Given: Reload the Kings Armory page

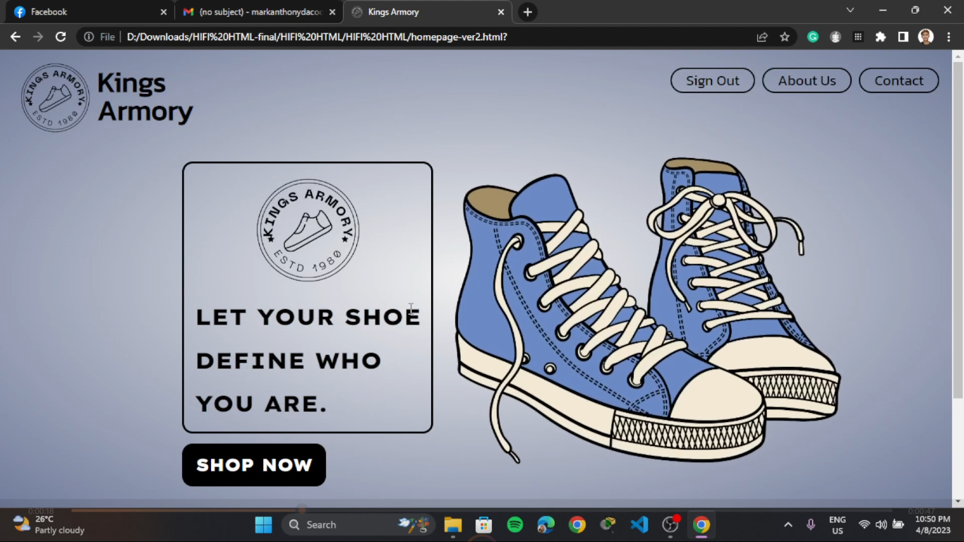Looking at the screenshot, I should point(61,37).
